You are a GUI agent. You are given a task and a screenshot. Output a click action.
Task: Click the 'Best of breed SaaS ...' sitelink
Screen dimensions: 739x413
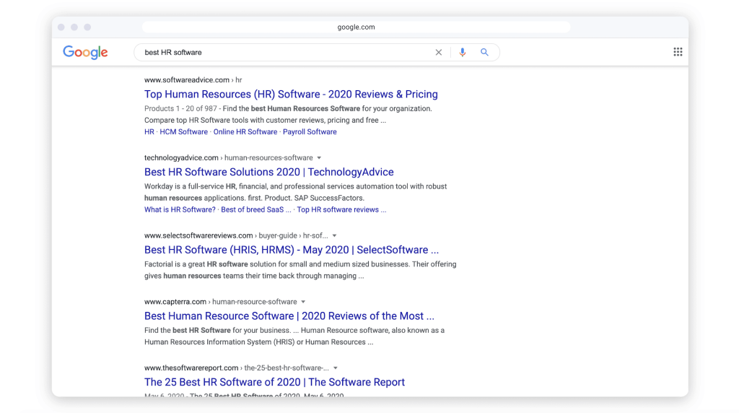(x=256, y=210)
